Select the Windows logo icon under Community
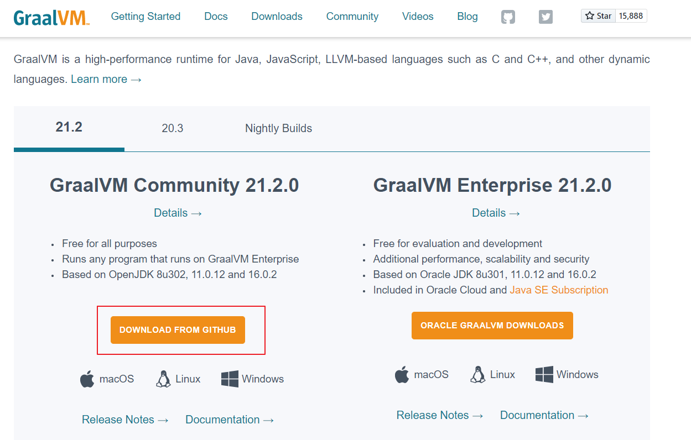 230,379
